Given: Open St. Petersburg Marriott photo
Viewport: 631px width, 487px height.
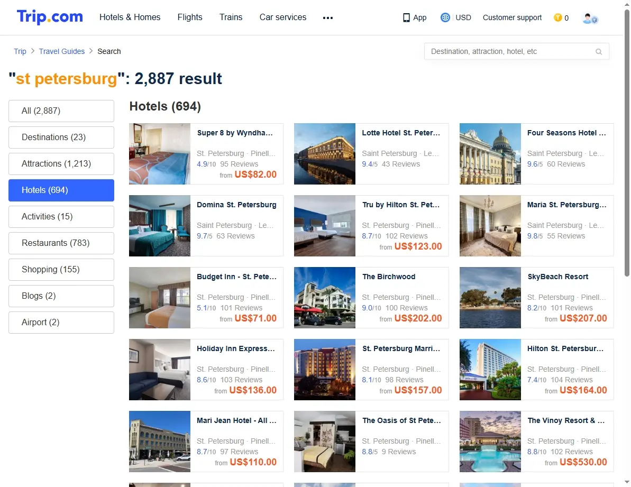Looking at the screenshot, I should [325, 370].
